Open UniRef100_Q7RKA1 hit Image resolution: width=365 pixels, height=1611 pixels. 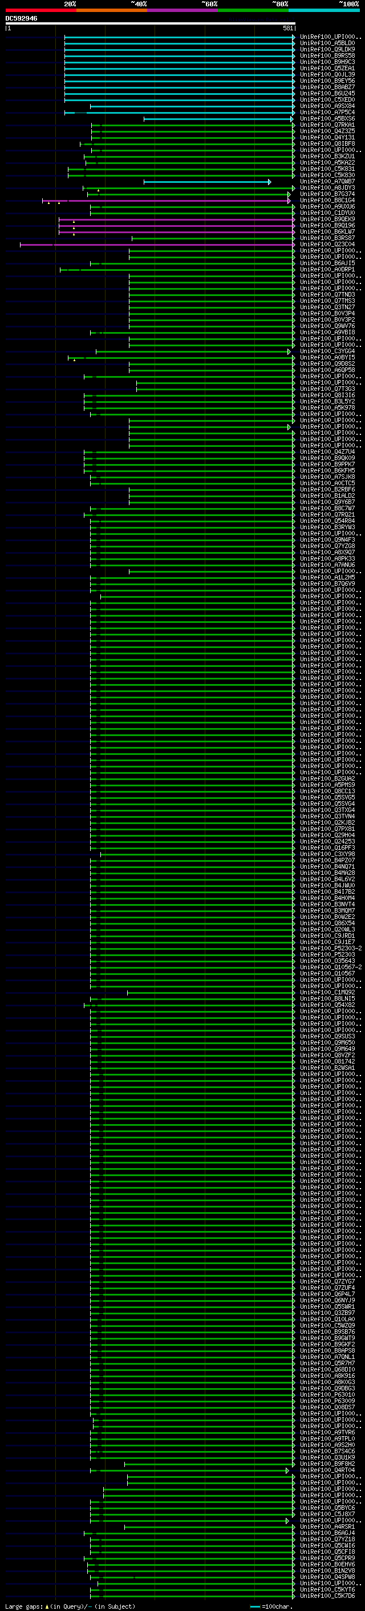tap(327, 125)
